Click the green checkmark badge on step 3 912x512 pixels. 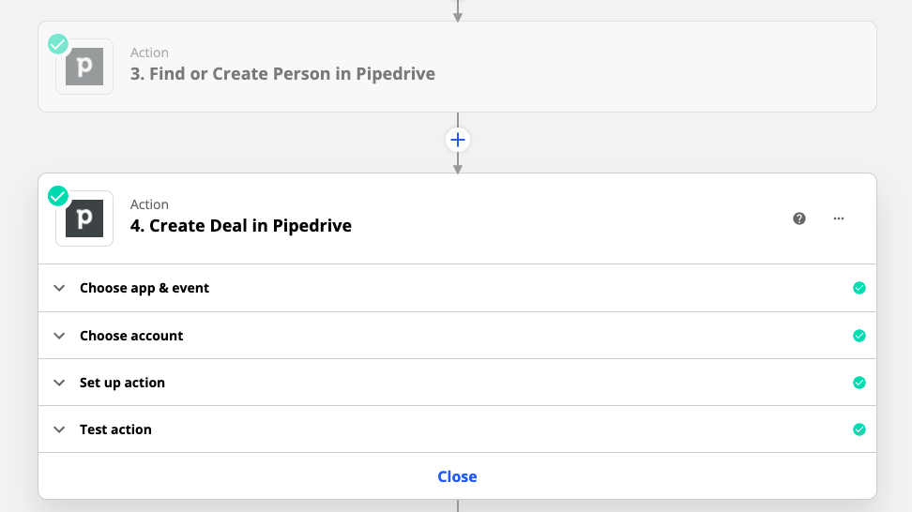[x=58, y=44]
